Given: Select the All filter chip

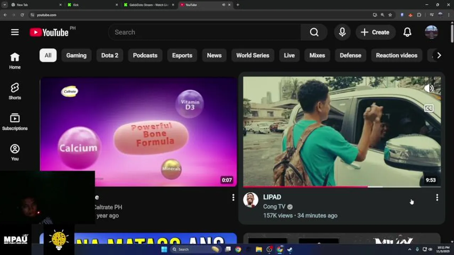Looking at the screenshot, I should click(x=48, y=55).
